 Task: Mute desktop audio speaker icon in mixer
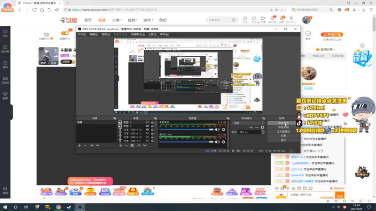(217, 130)
